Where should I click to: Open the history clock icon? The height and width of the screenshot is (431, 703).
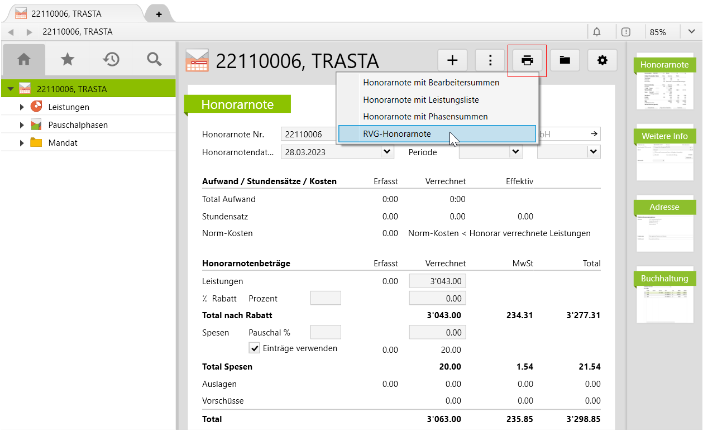(111, 59)
